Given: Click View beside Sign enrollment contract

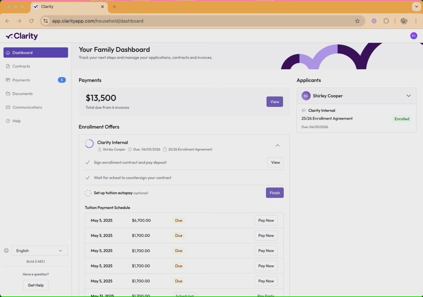Looking at the screenshot, I should [276, 163].
